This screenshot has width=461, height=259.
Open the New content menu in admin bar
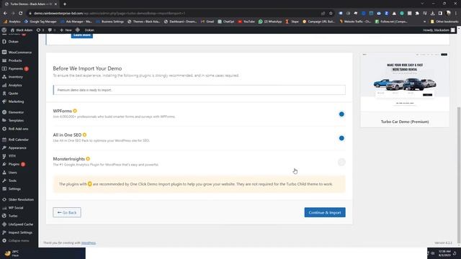click(66, 30)
